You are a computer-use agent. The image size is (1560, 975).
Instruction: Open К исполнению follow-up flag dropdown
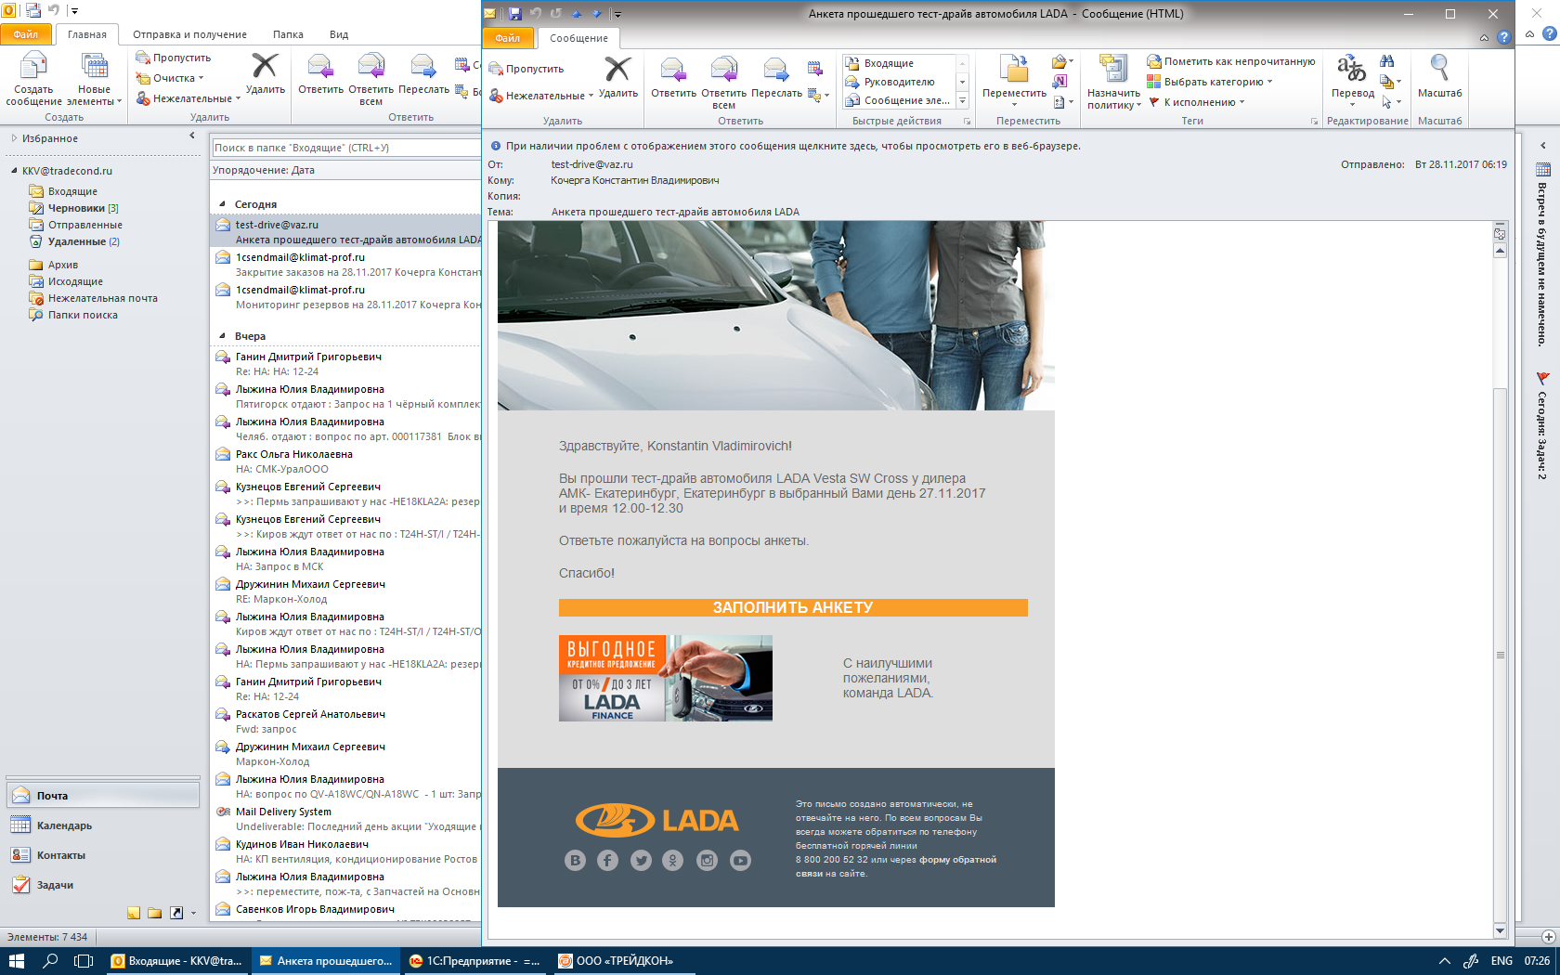pos(1196,102)
